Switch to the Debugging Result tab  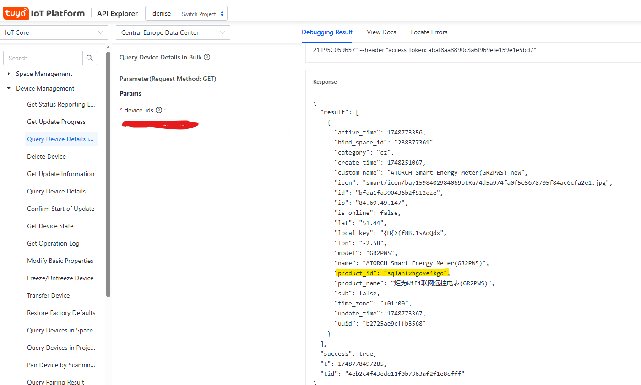pos(327,32)
